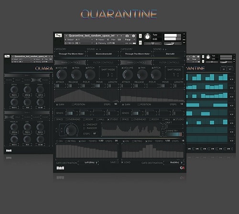Click the Drift slider
The height and width of the screenshot is (214, 239).
tap(174, 127)
